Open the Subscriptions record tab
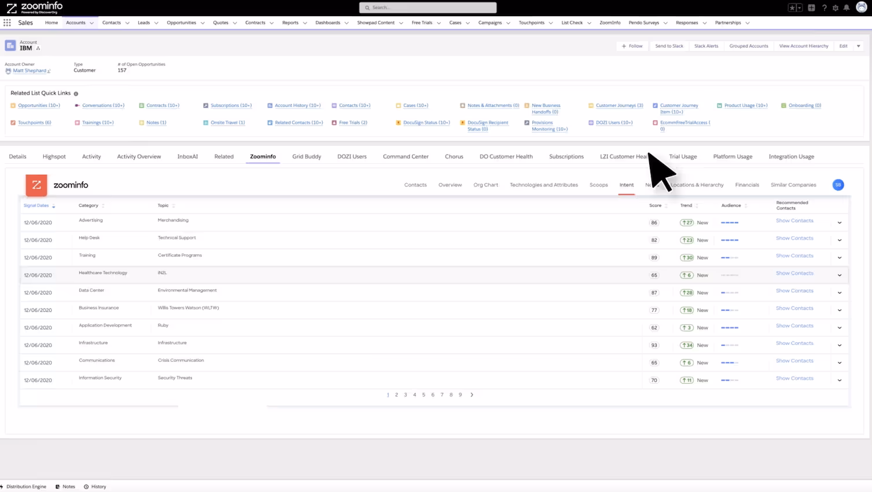 566,156
